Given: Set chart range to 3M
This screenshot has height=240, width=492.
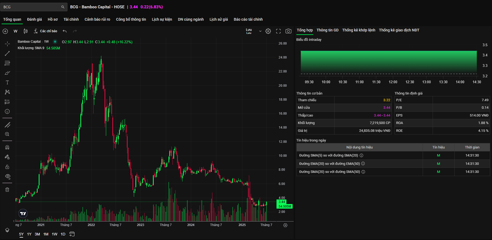Looking at the screenshot, I should tap(37, 234).
